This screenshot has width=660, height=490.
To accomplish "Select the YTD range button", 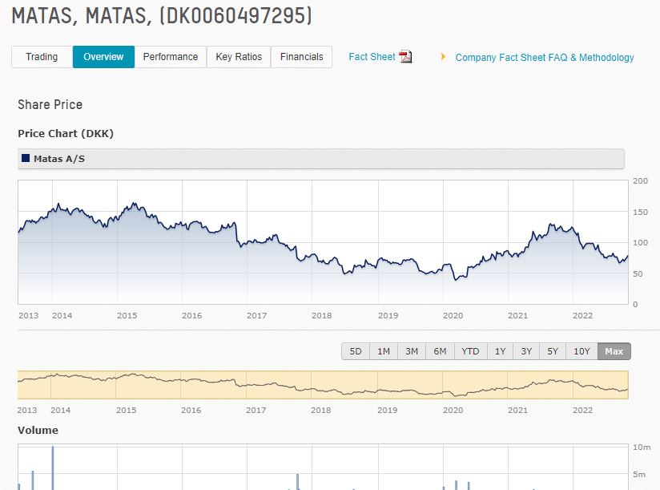I will 470,351.
